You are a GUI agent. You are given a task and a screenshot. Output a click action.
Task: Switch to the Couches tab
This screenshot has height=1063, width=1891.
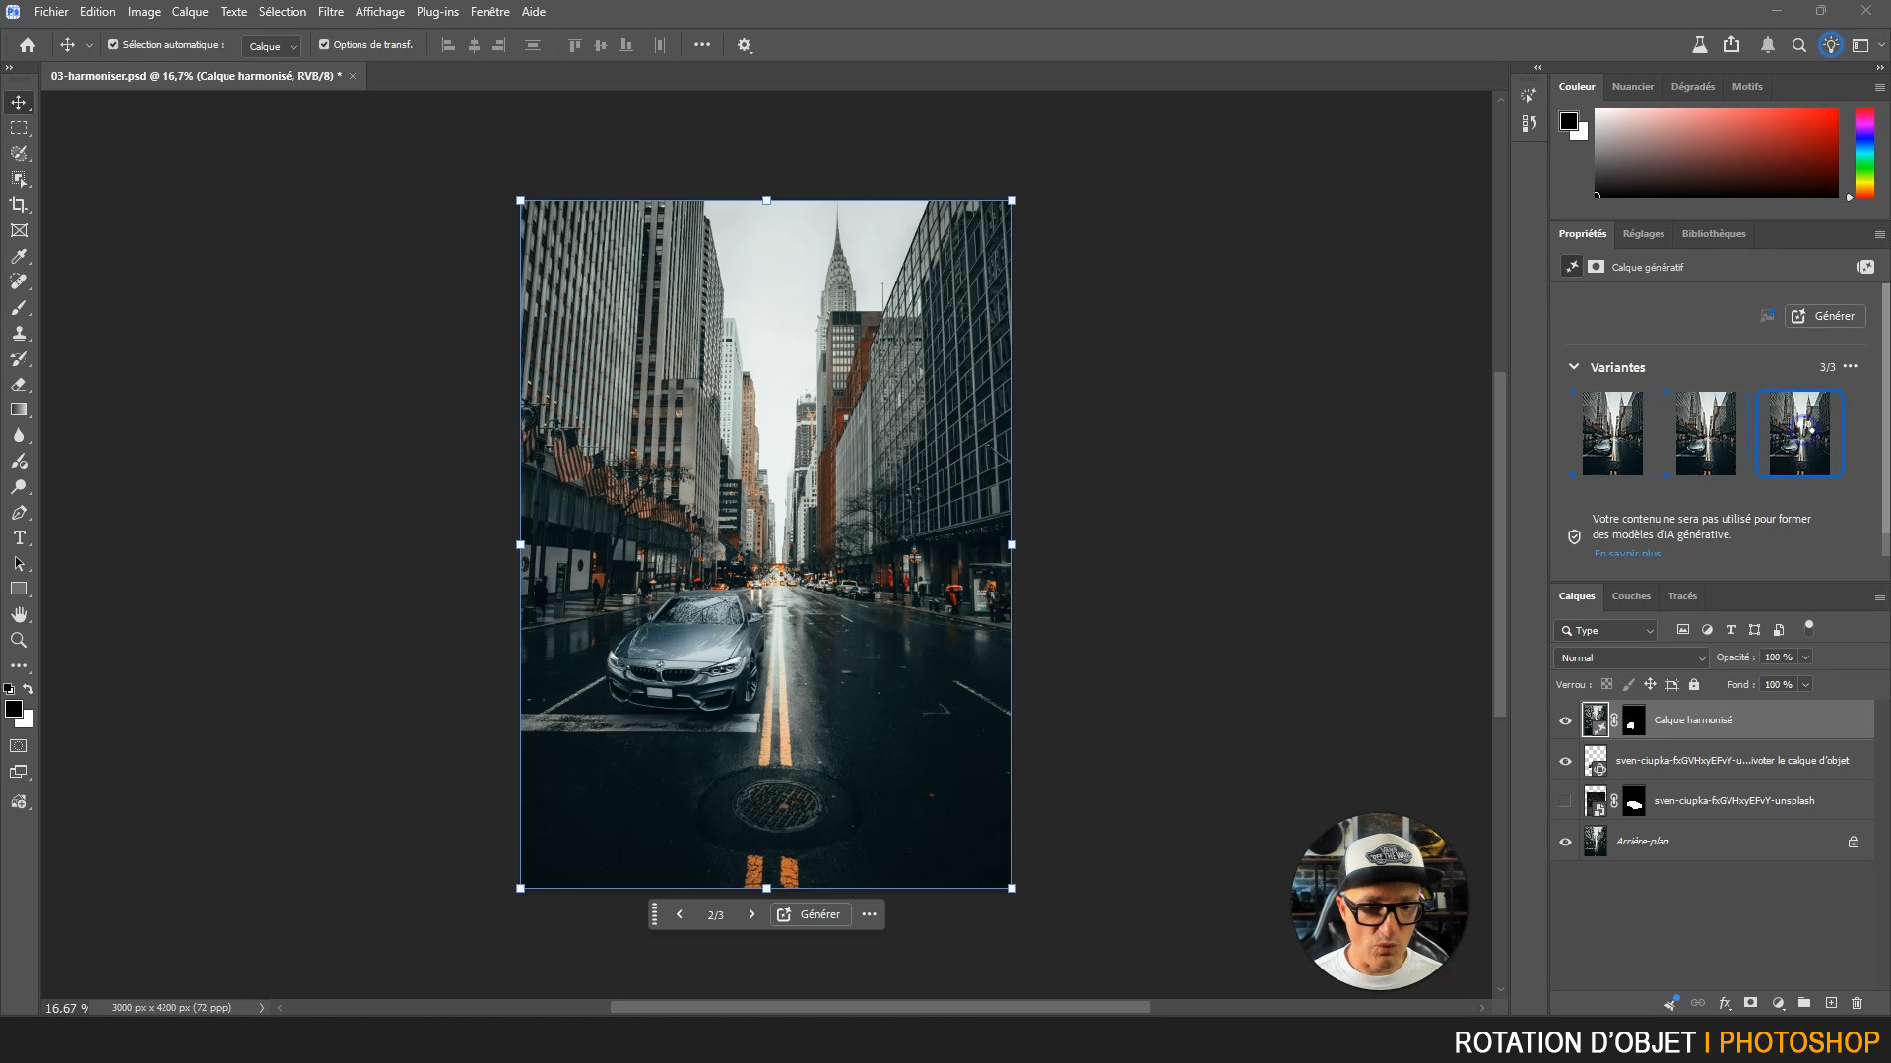click(1630, 596)
